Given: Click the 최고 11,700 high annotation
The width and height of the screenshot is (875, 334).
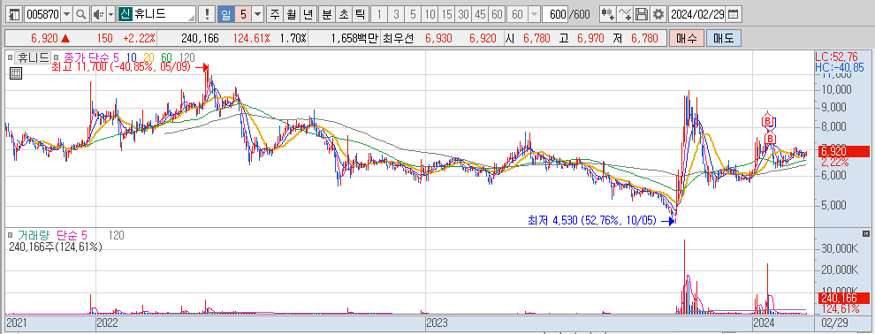Looking at the screenshot, I should (x=120, y=67).
